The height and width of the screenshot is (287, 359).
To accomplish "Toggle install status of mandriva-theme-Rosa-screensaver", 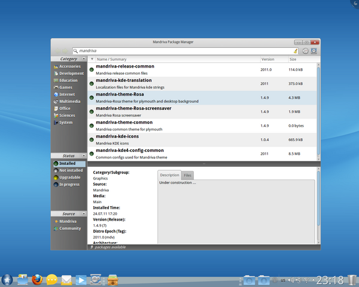I will pyautogui.click(x=92, y=111).
